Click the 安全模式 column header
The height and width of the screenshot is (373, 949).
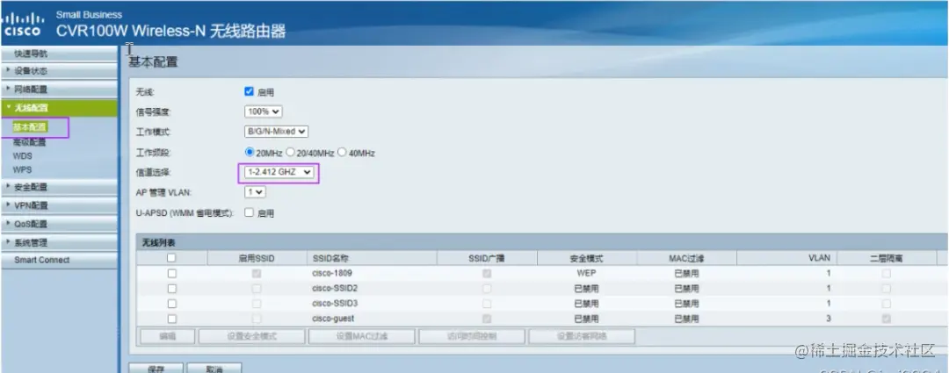(586, 258)
